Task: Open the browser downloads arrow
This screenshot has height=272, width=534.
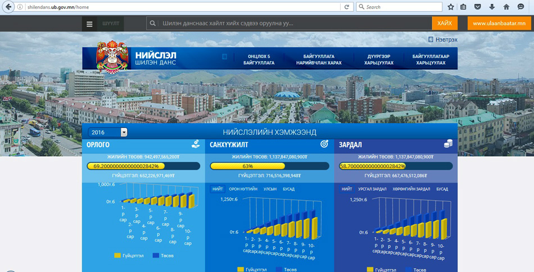Action: coord(492,7)
